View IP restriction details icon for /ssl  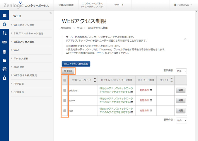click(132, 112)
